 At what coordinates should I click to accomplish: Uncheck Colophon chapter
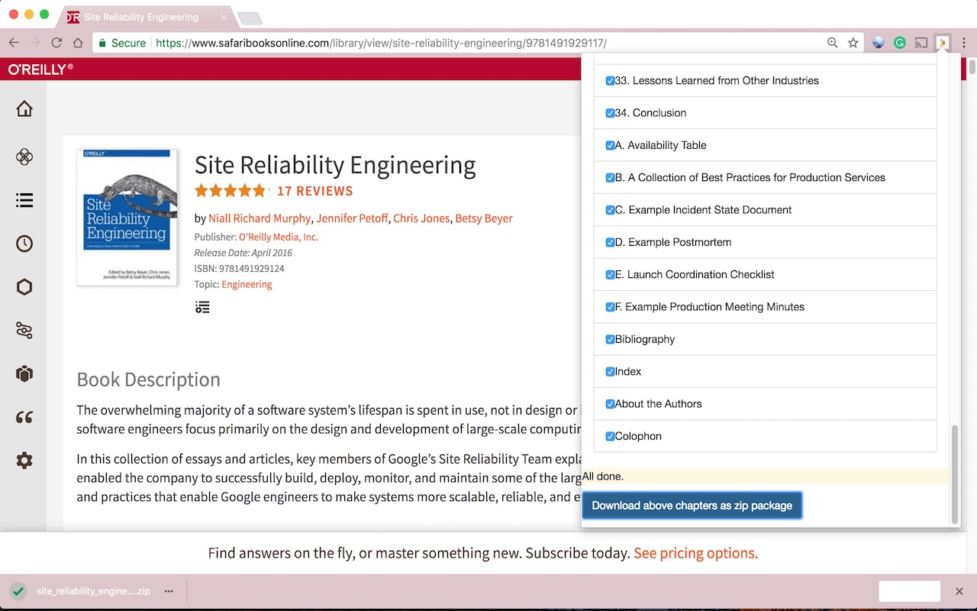pos(610,436)
